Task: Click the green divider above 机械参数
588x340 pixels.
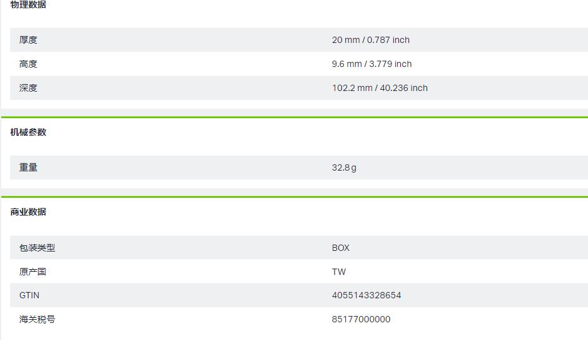Action: click(295, 118)
